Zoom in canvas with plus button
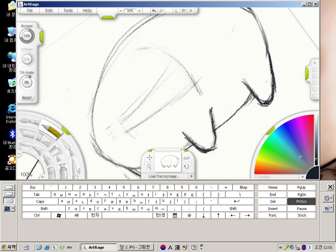 click(139, 10)
